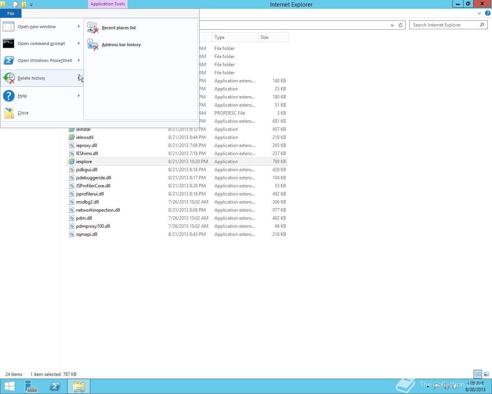The width and height of the screenshot is (492, 394).
Task: Click the Properties icon in quick access toolbar
Action: coord(16,5)
